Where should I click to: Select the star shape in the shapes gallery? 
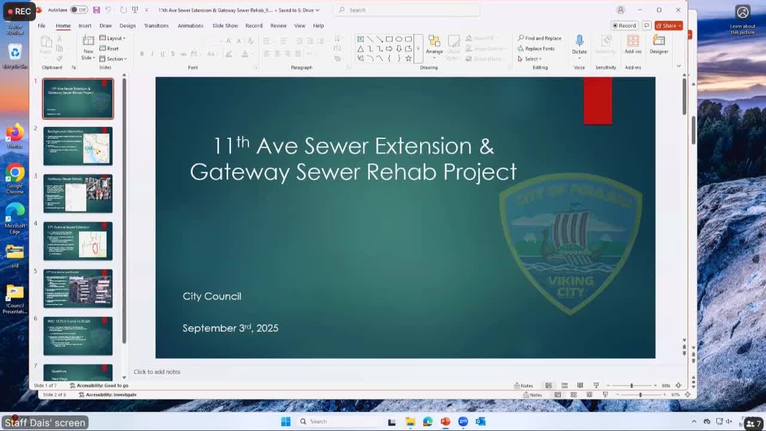click(408, 58)
